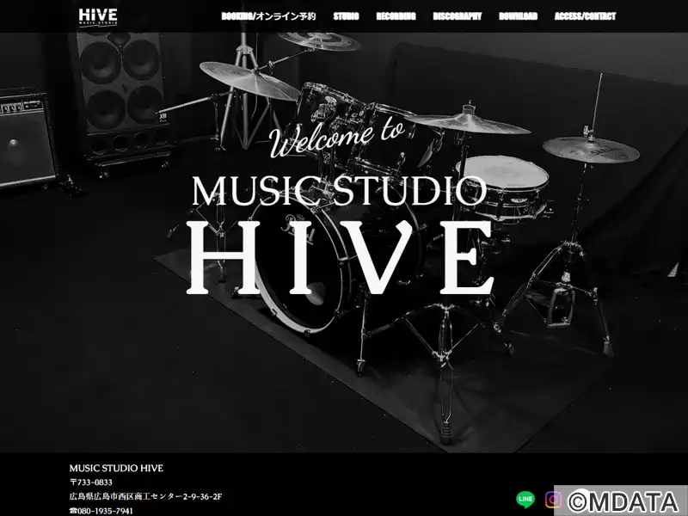This screenshot has height=516, width=688.
Task: Click the Welcome to script heading
Action: pos(336,138)
